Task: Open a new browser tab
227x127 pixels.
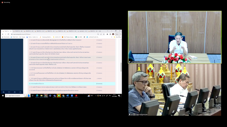Action: tap(100, 31)
